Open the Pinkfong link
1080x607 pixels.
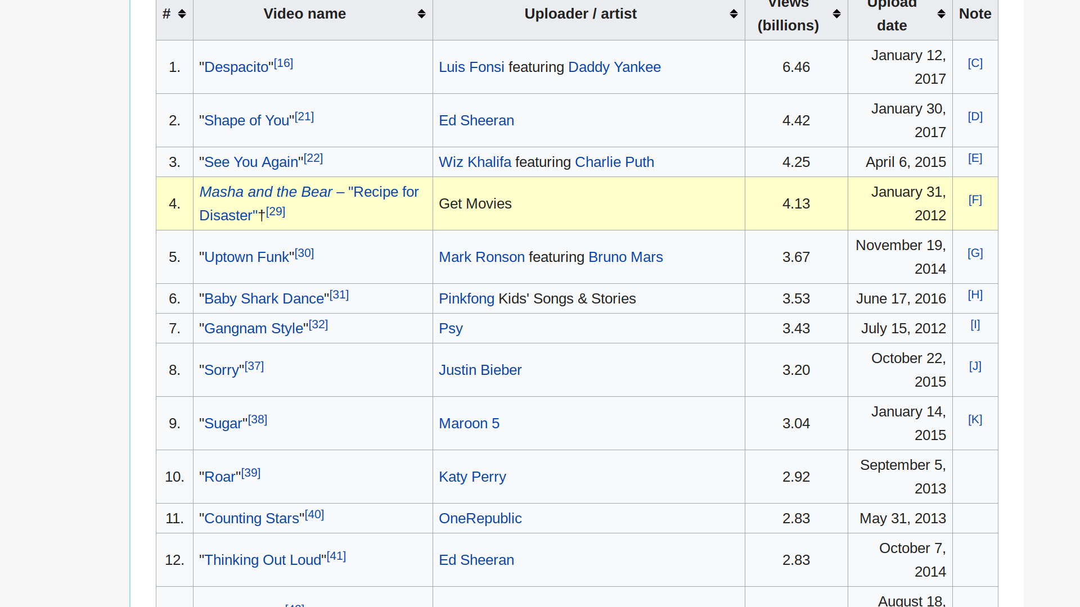[x=466, y=299]
